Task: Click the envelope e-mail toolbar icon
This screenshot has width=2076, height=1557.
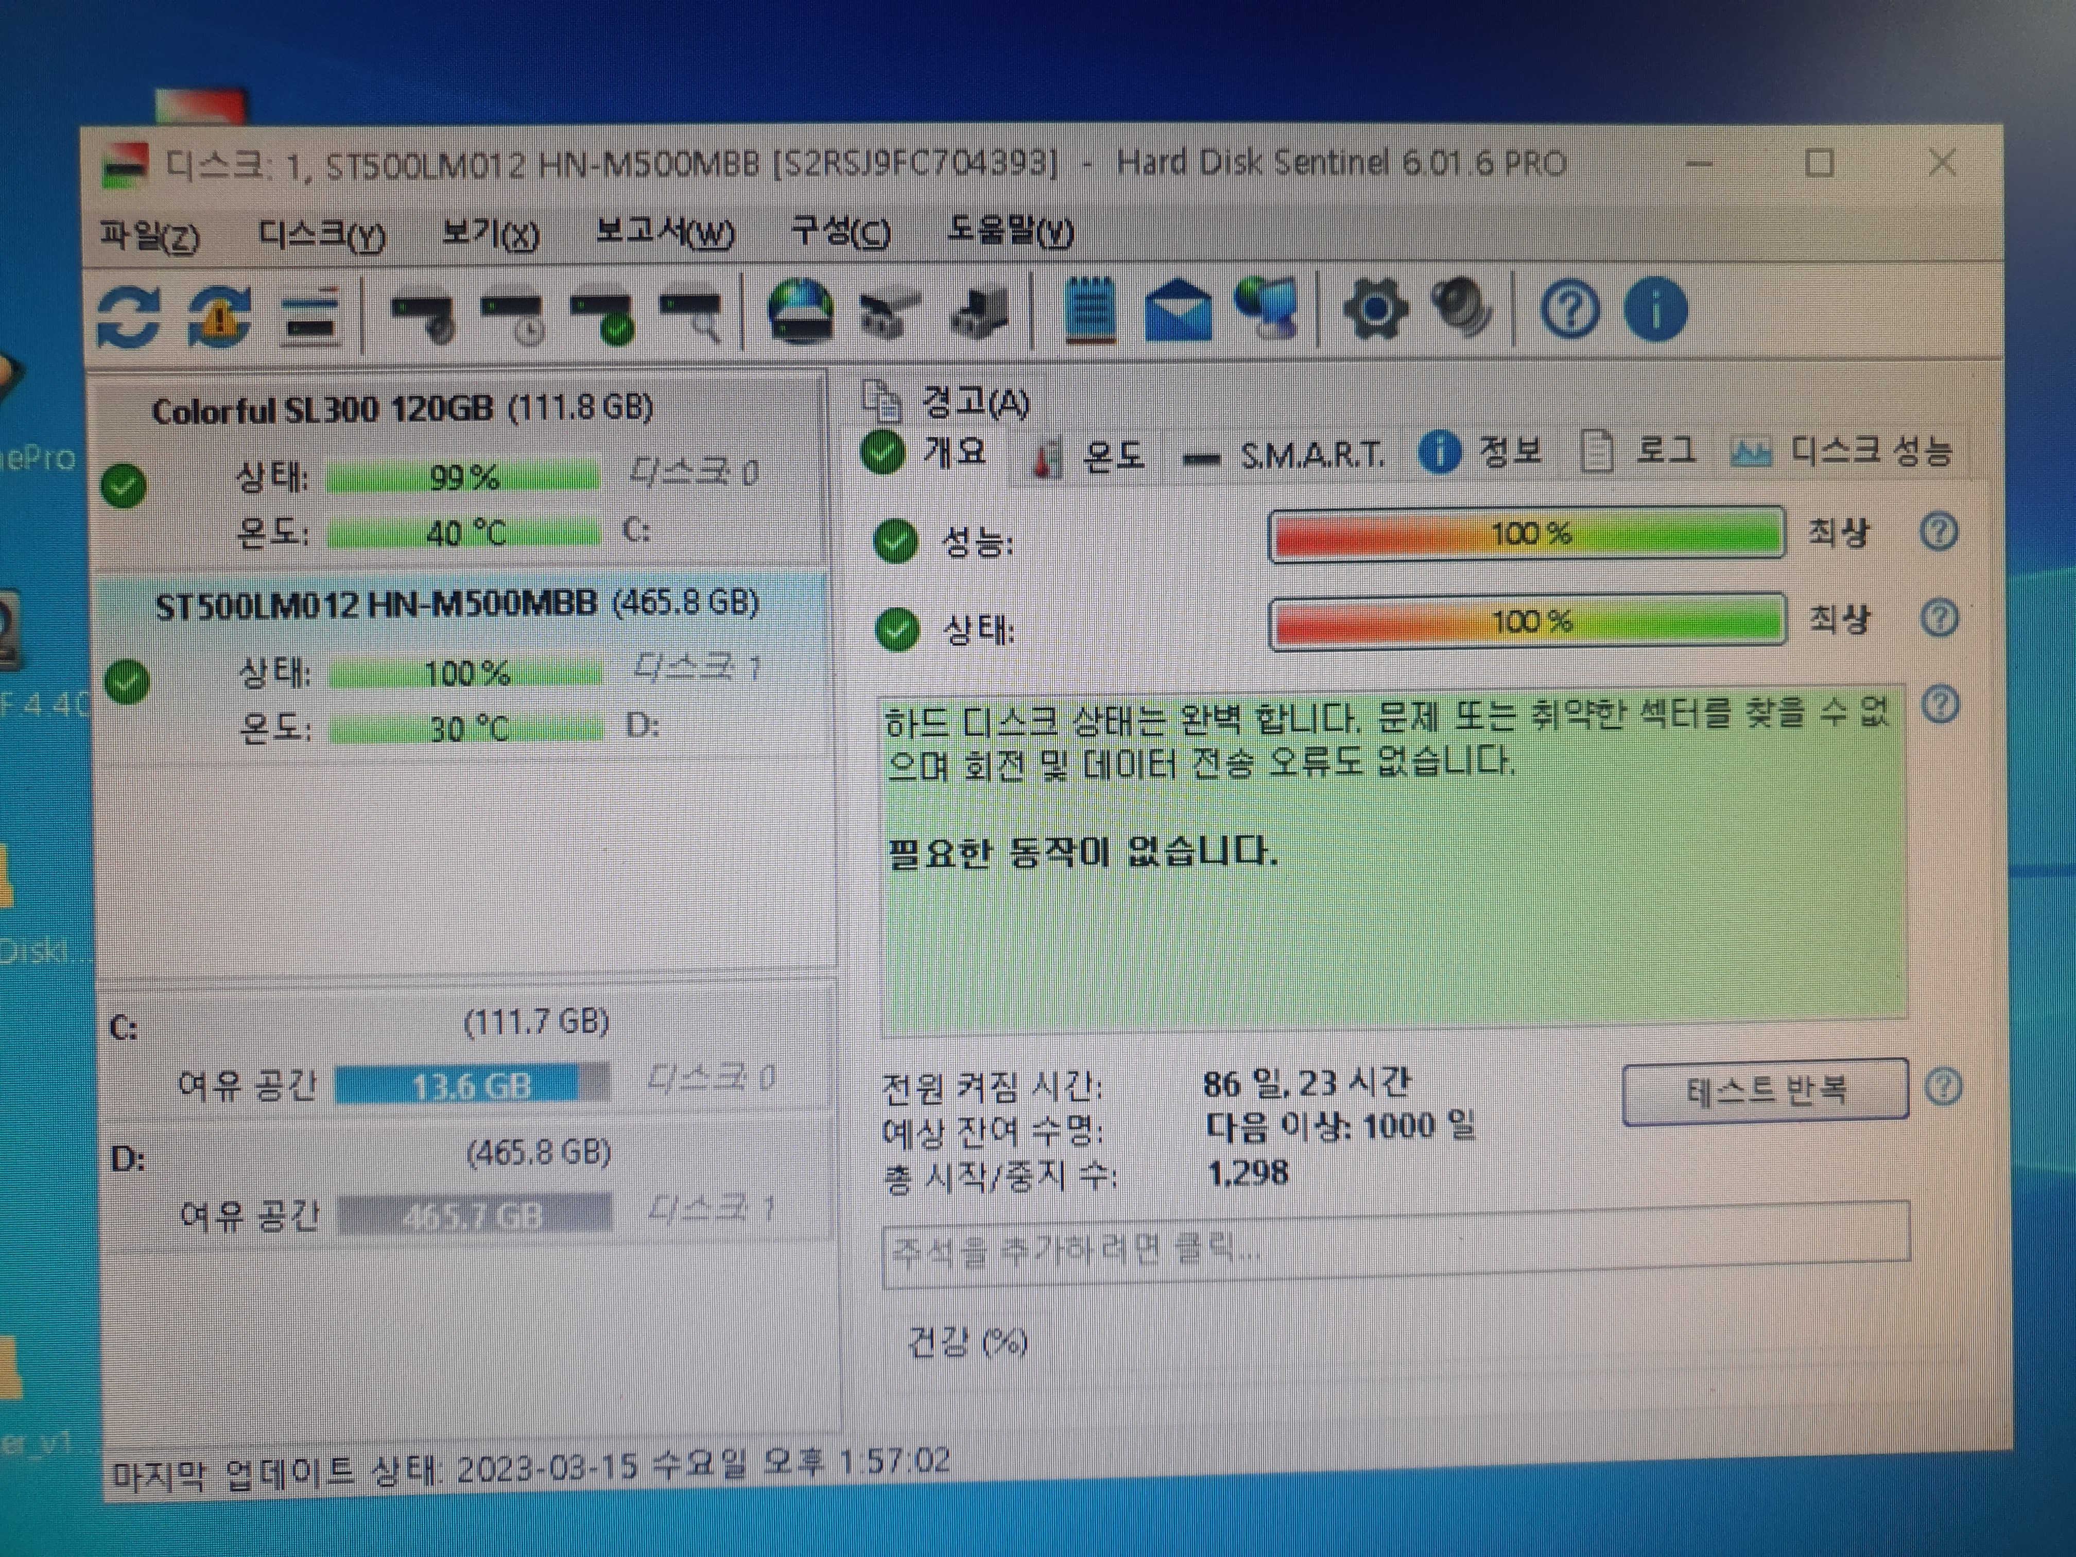Action: tap(1179, 310)
